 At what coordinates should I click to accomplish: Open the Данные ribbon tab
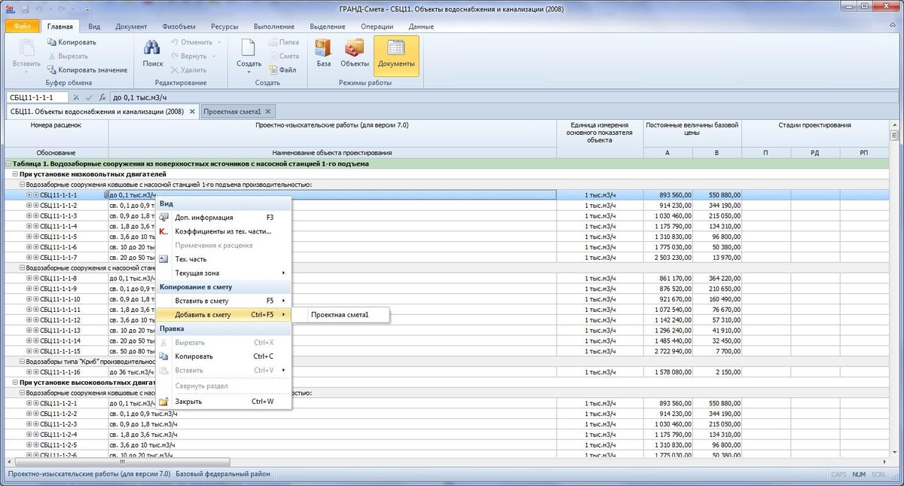pyautogui.click(x=421, y=26)
